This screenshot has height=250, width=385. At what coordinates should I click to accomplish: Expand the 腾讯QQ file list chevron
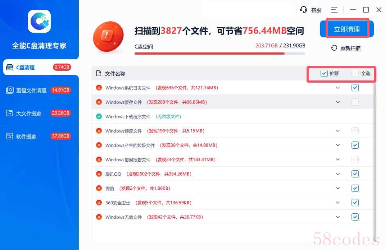pyautogui.click(x=338, y=174)
